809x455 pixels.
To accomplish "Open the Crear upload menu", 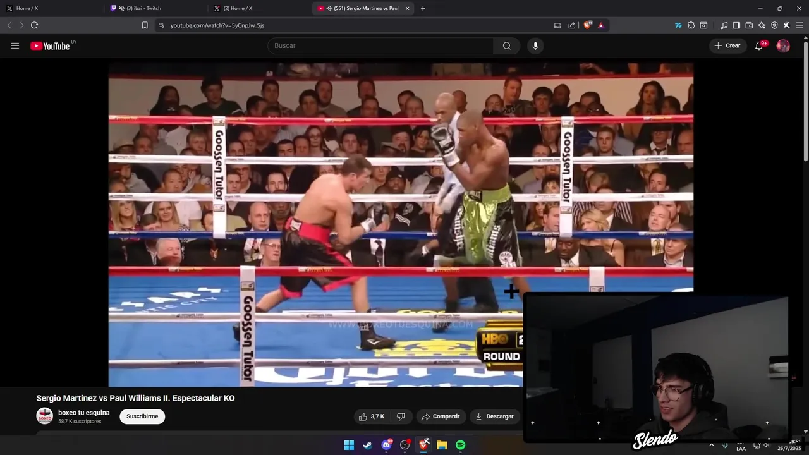I will click(x=727, y=45).
